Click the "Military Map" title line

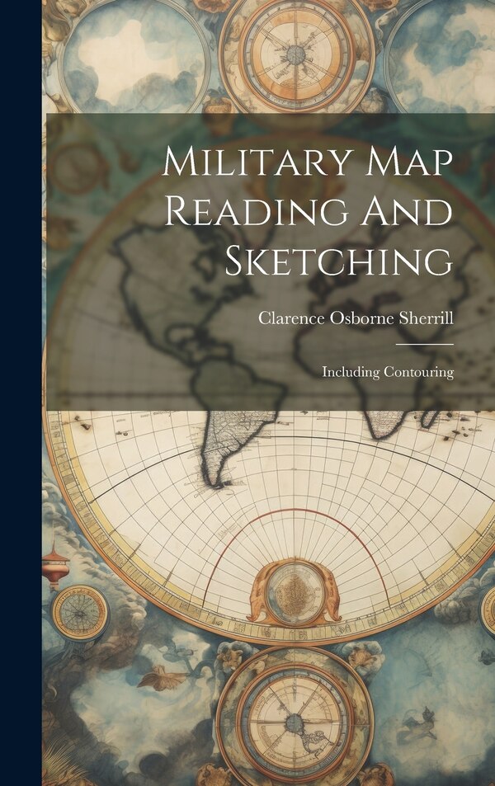coord(307,162)
